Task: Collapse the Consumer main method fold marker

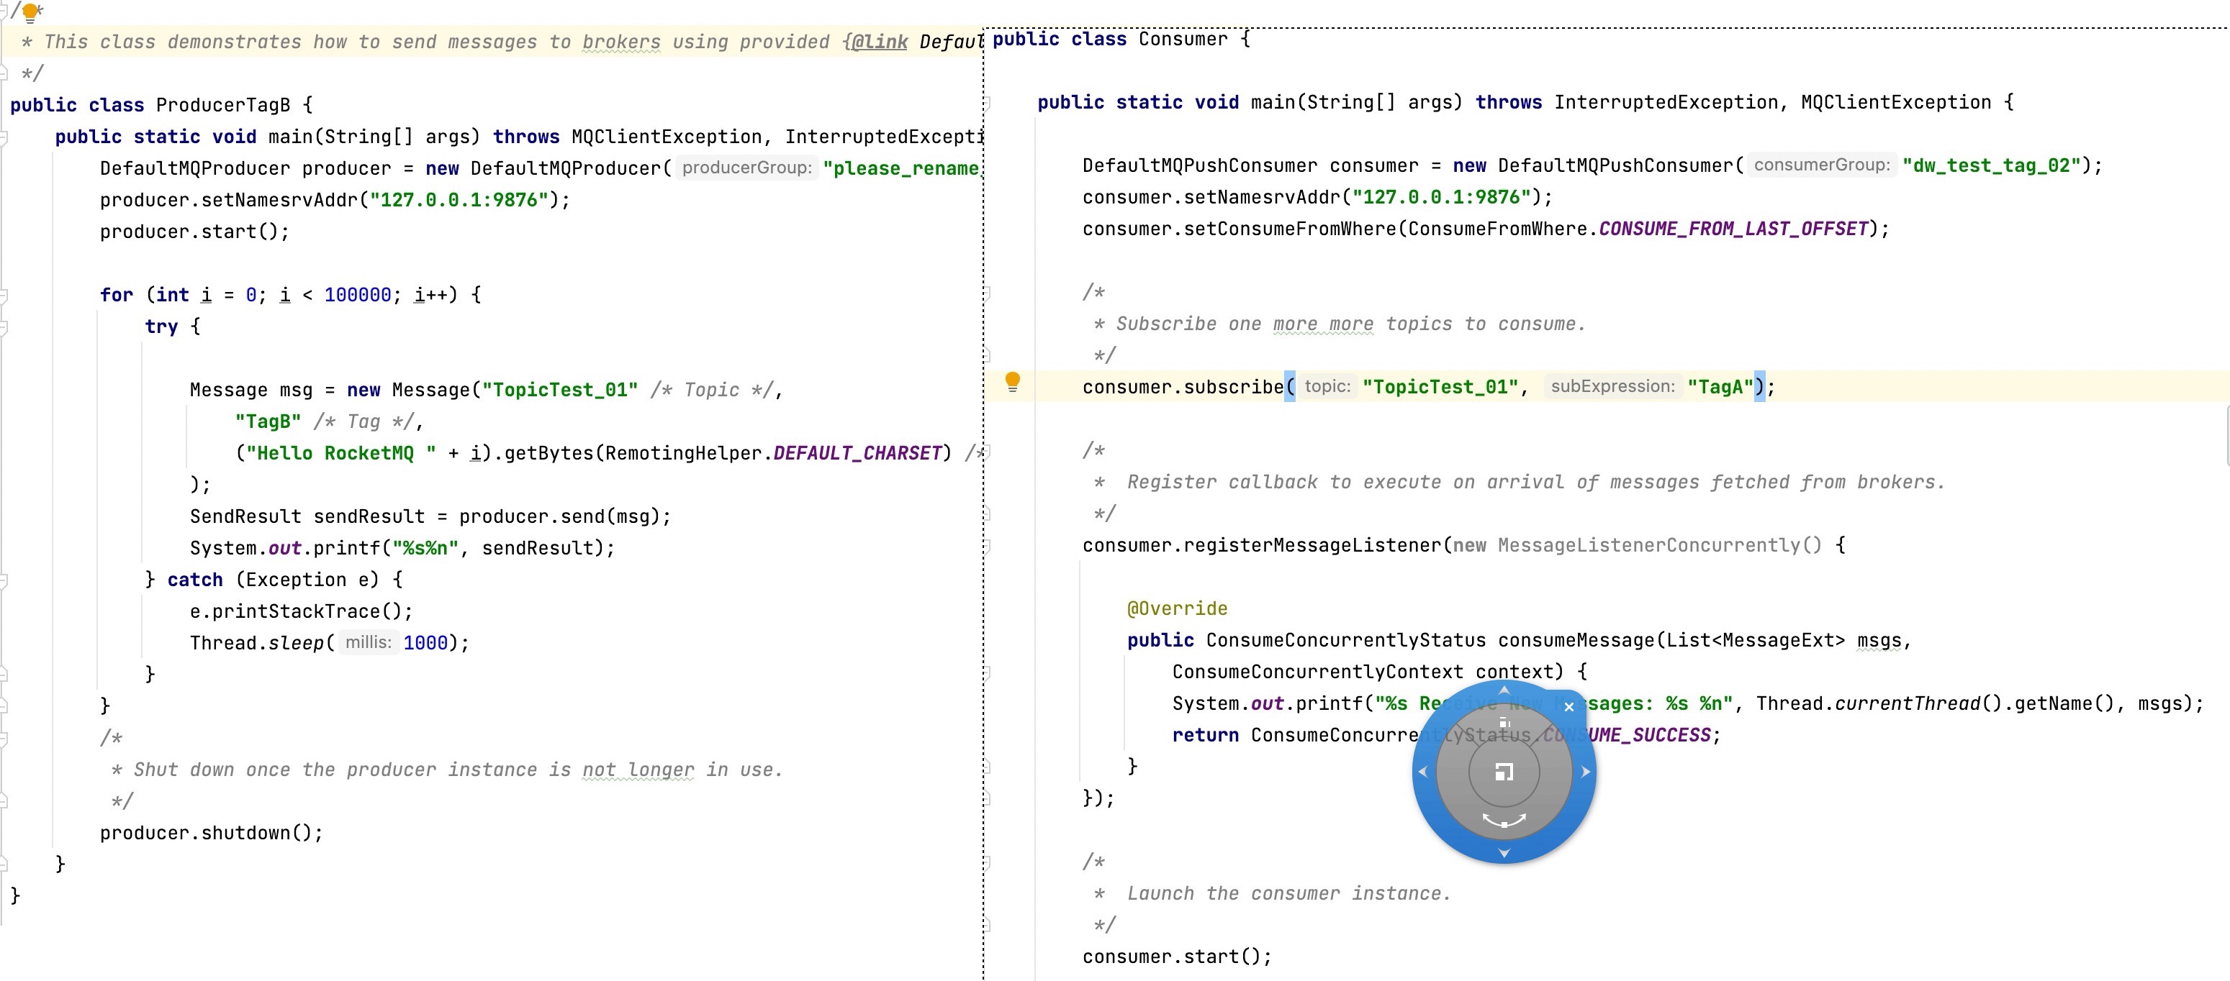Action: (x=988, y=103)
